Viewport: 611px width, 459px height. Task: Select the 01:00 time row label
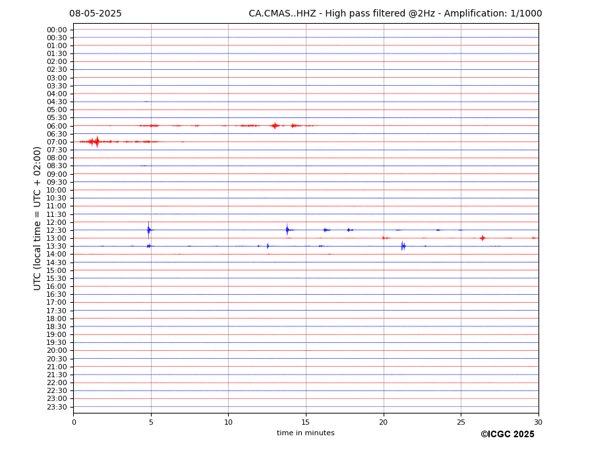coord(57,46)
